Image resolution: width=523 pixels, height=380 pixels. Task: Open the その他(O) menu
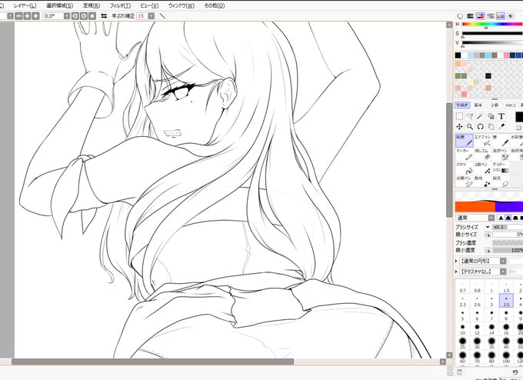[215, 5]
